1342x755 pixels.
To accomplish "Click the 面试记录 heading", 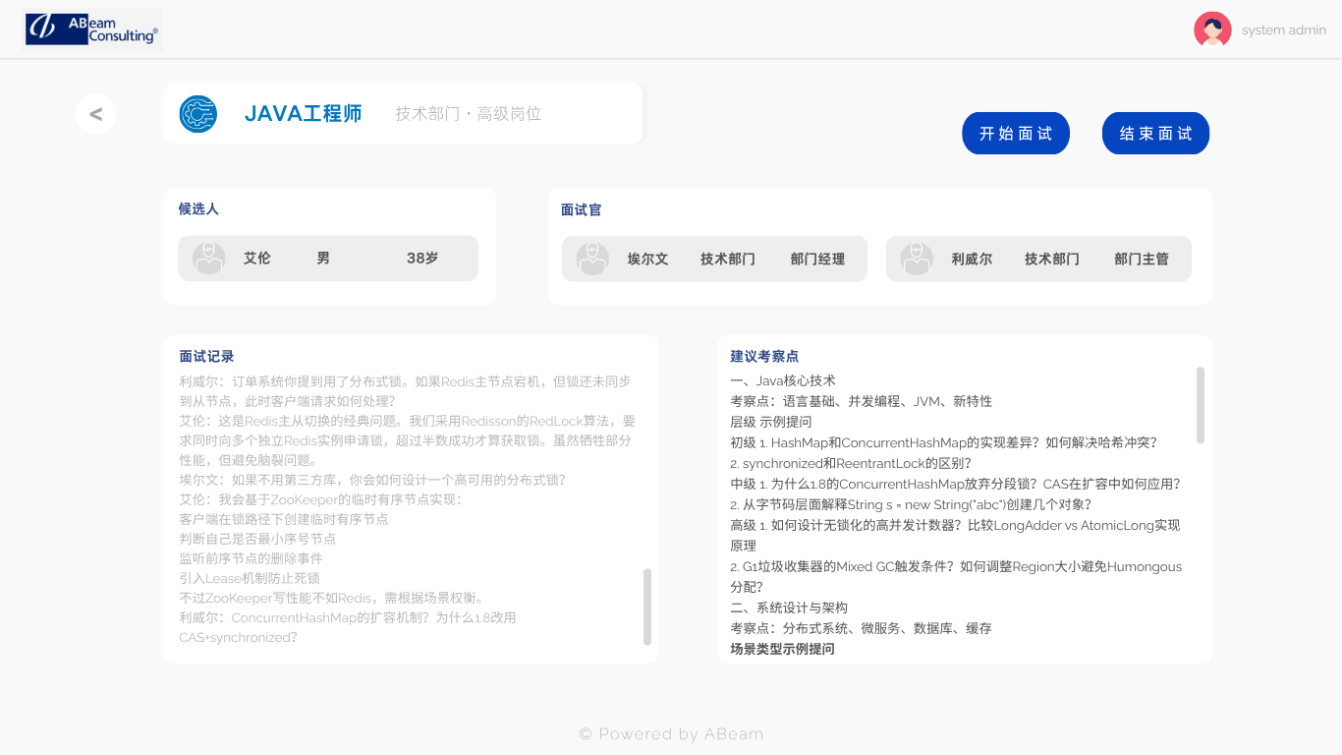I will [x=206, y=356].
